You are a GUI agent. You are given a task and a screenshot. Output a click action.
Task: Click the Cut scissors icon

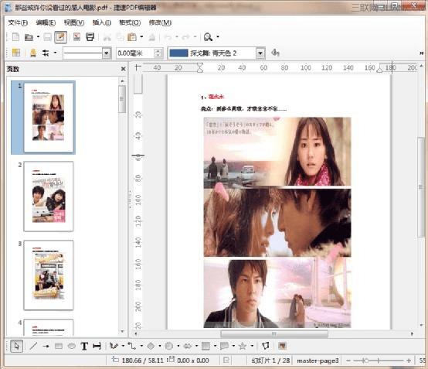click(x=107, y=37)
